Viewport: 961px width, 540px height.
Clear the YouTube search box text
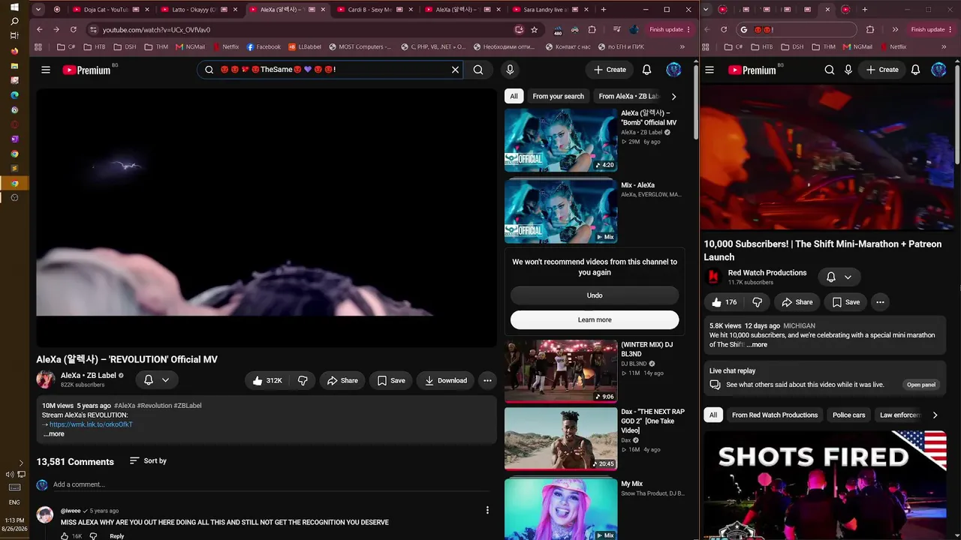tap(455, 70)
